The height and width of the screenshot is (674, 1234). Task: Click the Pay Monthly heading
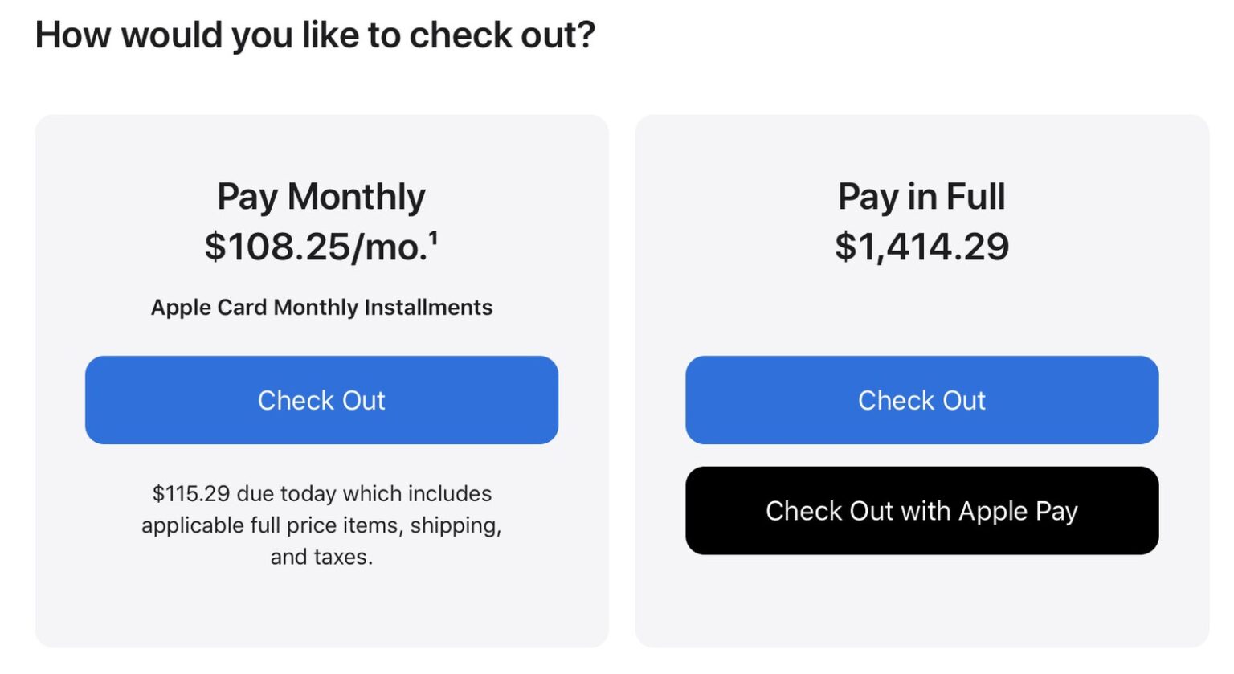click(321, 195)
